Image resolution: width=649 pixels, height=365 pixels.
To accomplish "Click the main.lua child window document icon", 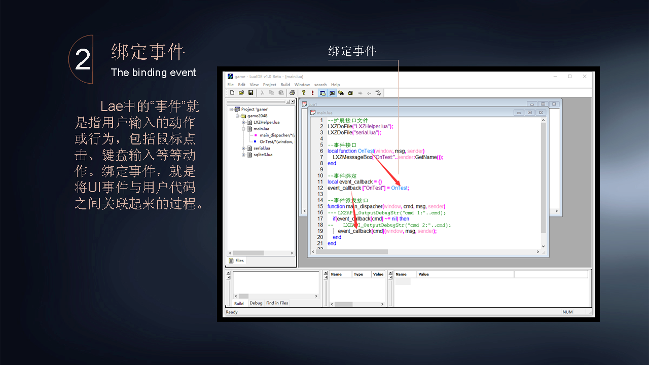I will click(313, 113).
